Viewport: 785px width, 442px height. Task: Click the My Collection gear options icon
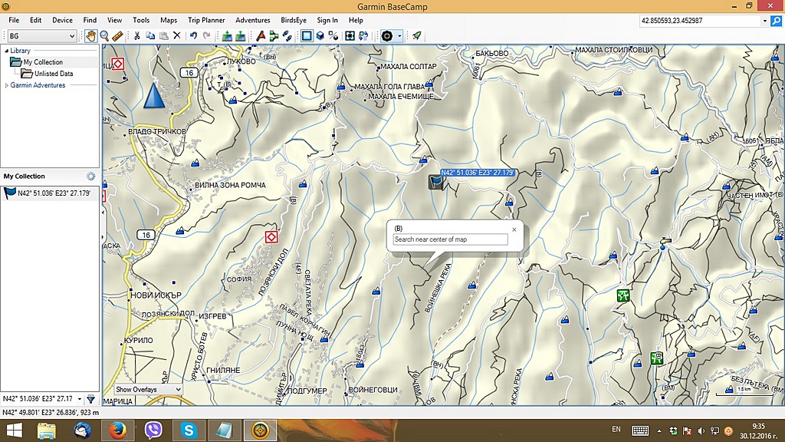90,176
